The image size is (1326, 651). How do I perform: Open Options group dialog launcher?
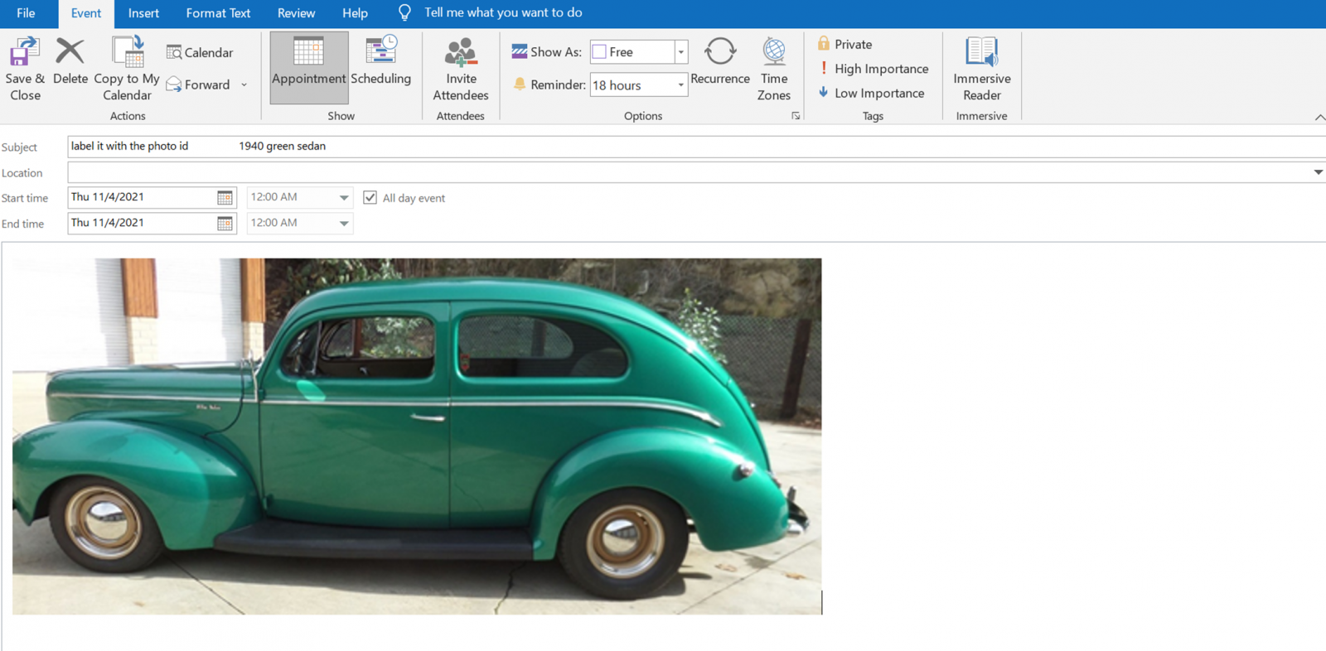point(796,116)
